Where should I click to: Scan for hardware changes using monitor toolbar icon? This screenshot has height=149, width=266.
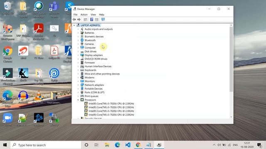(x=103, y=19)
